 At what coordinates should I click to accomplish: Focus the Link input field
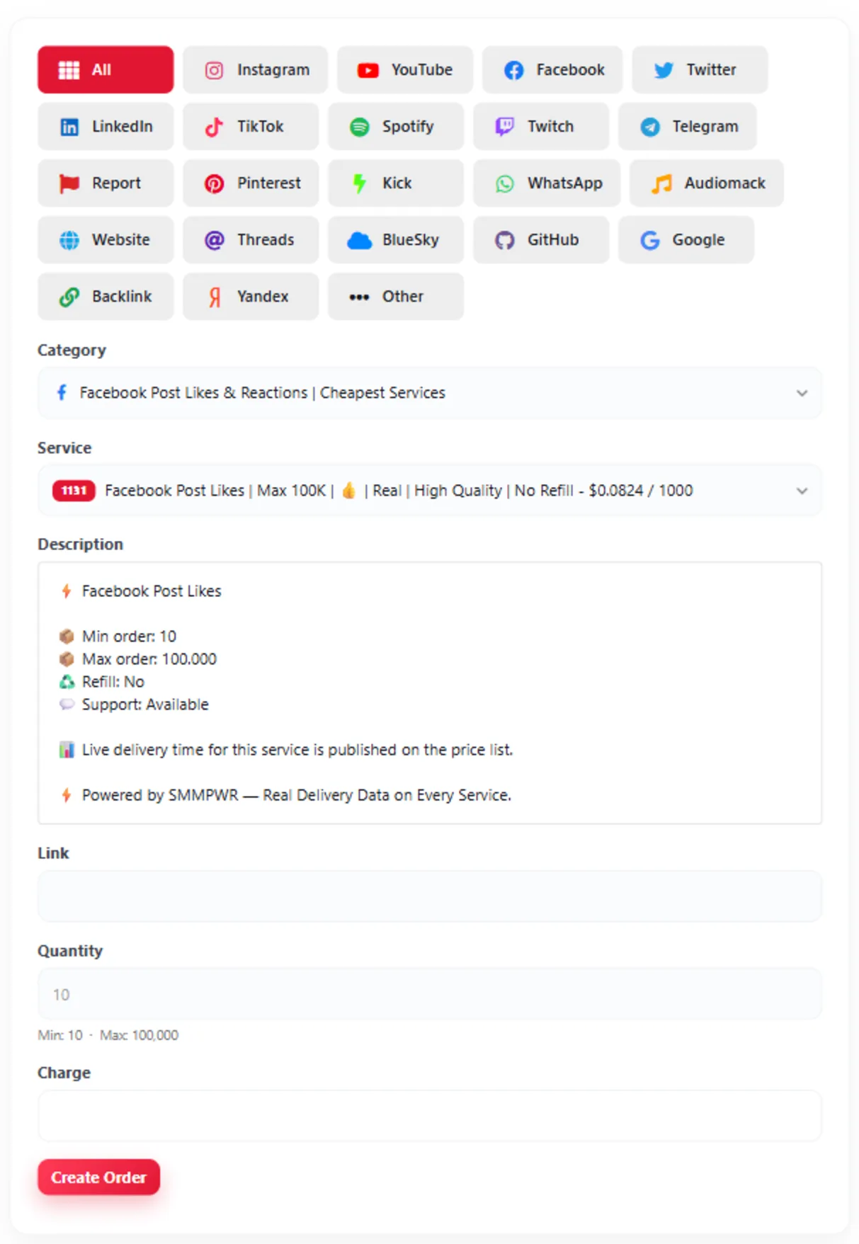[x=430, y=896]
